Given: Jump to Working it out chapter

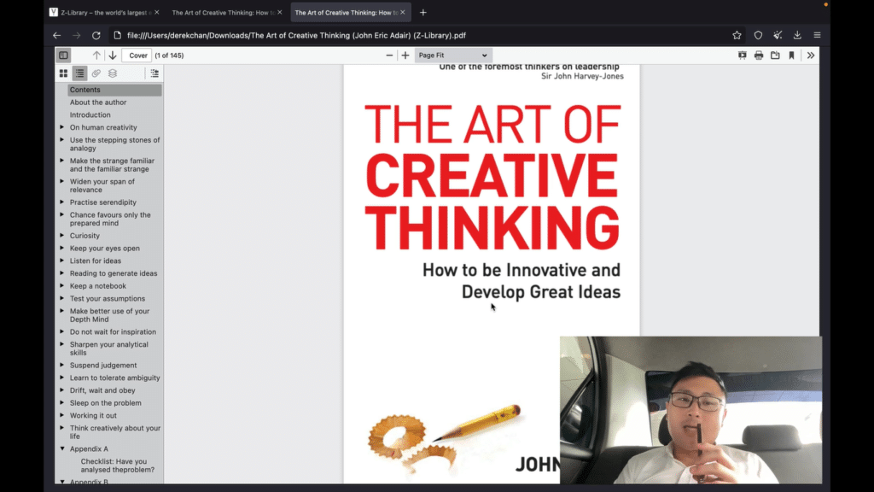Looking at the screenshot, I should pyautogui.click(x=93, y=416).
